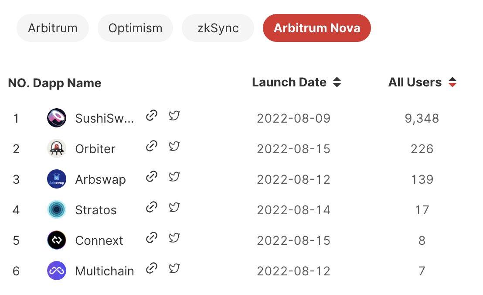The image size is (483, 295).
Task: Click the SushiSwap dapp name
Action: coord(104,118)
